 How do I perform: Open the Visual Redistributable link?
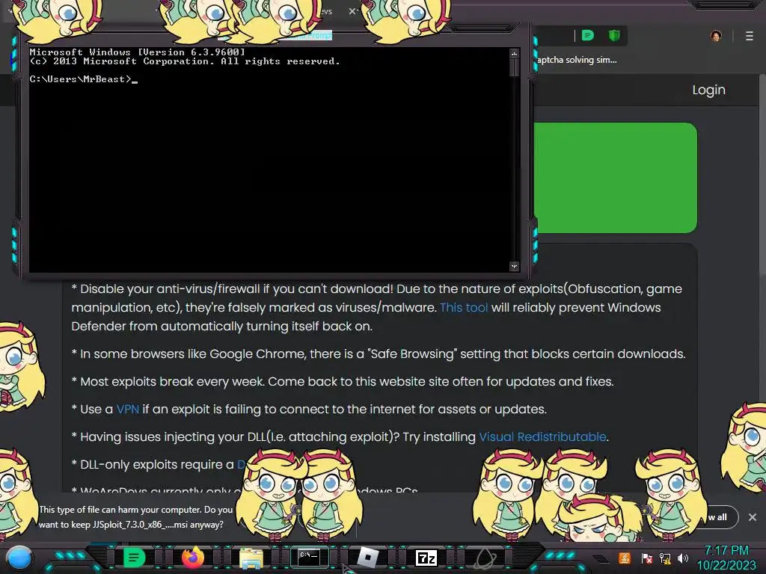pos(542,436)
